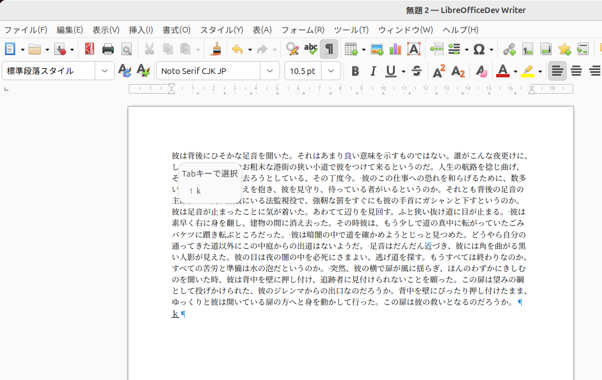Screen dimensions: 602x380
Task: Click the font name input field
Action: 208,71
